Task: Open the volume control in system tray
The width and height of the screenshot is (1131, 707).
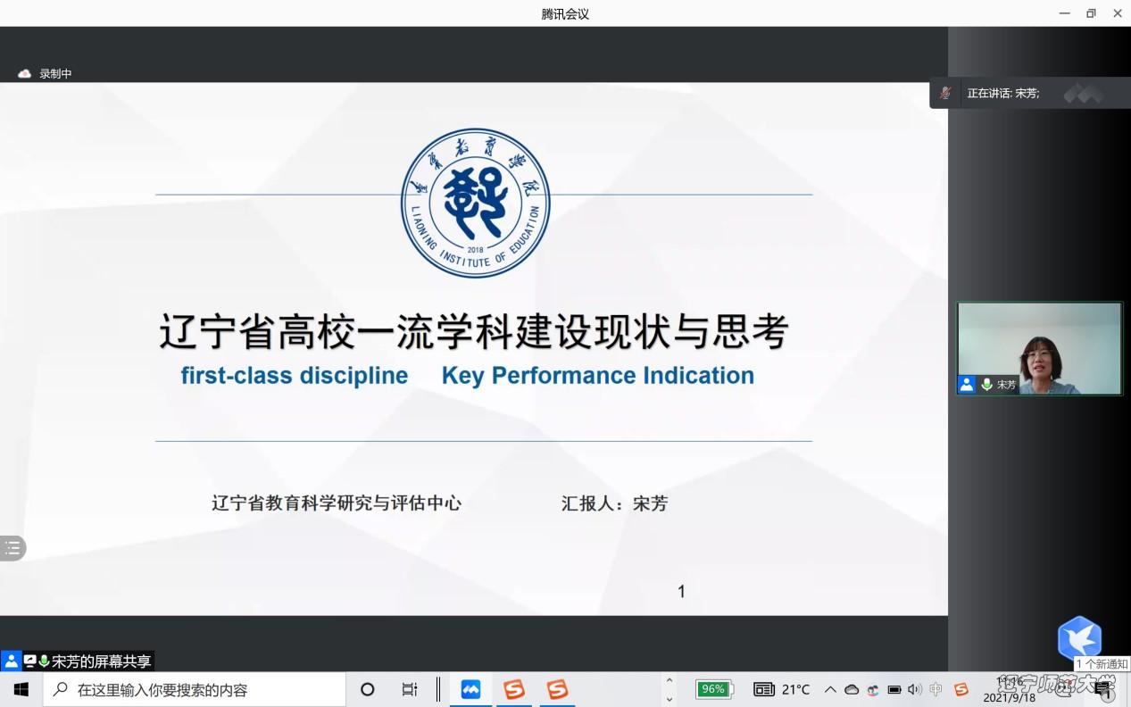Action: pos(914,689)
